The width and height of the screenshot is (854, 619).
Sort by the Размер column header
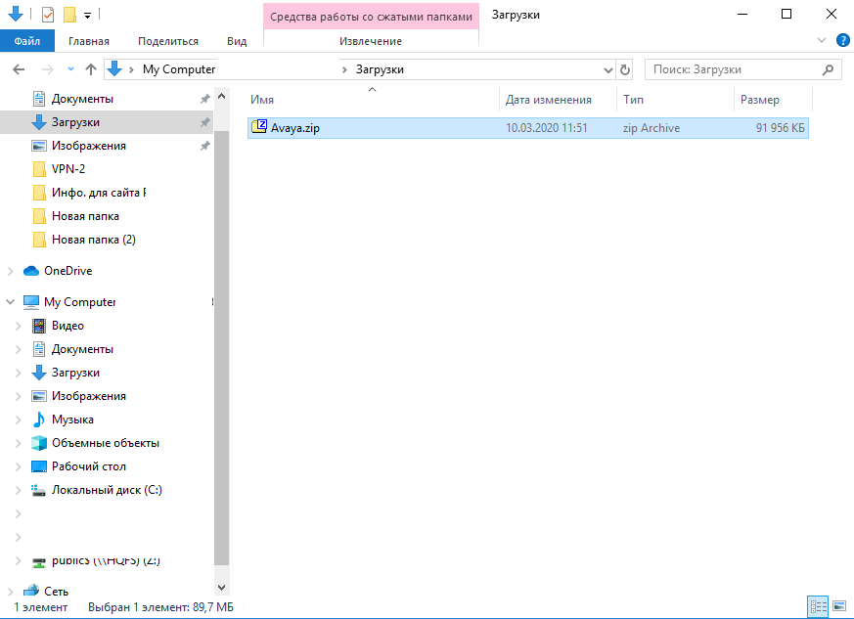[x=773, y=100]
